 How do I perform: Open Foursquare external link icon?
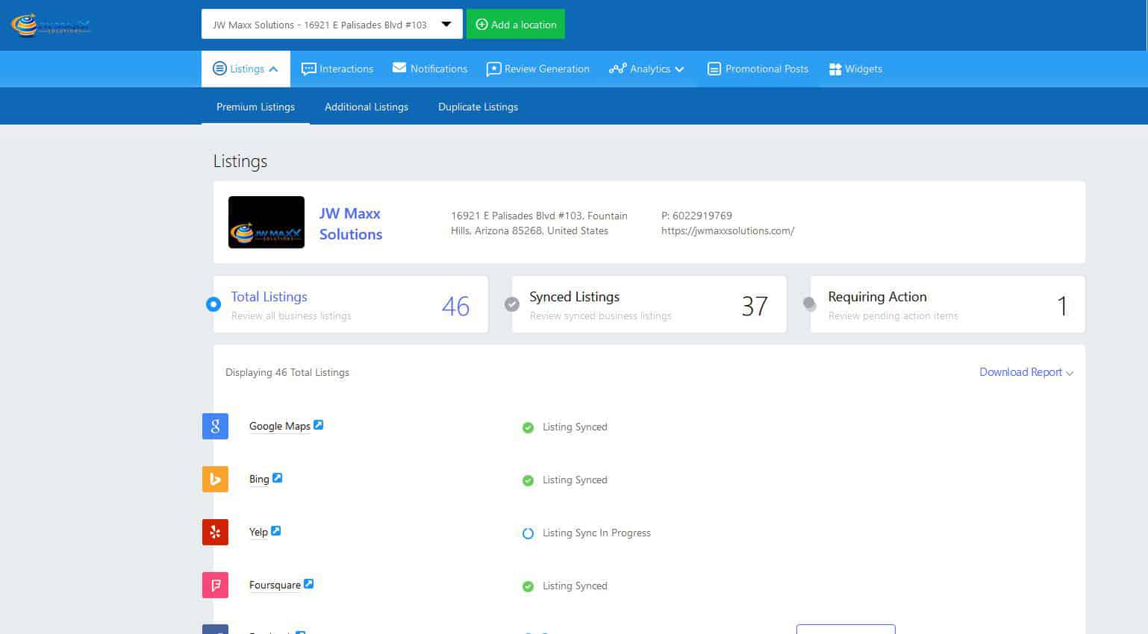point(308,583)
